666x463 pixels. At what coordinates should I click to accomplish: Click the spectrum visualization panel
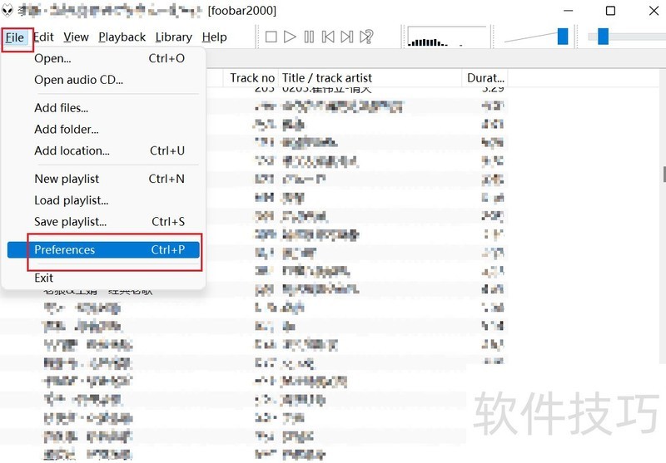447,37
